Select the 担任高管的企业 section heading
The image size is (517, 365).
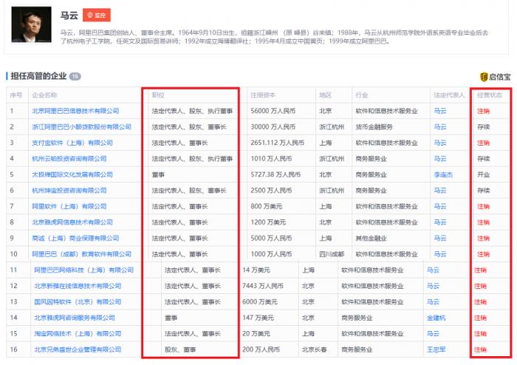click(x=37, y=76)
